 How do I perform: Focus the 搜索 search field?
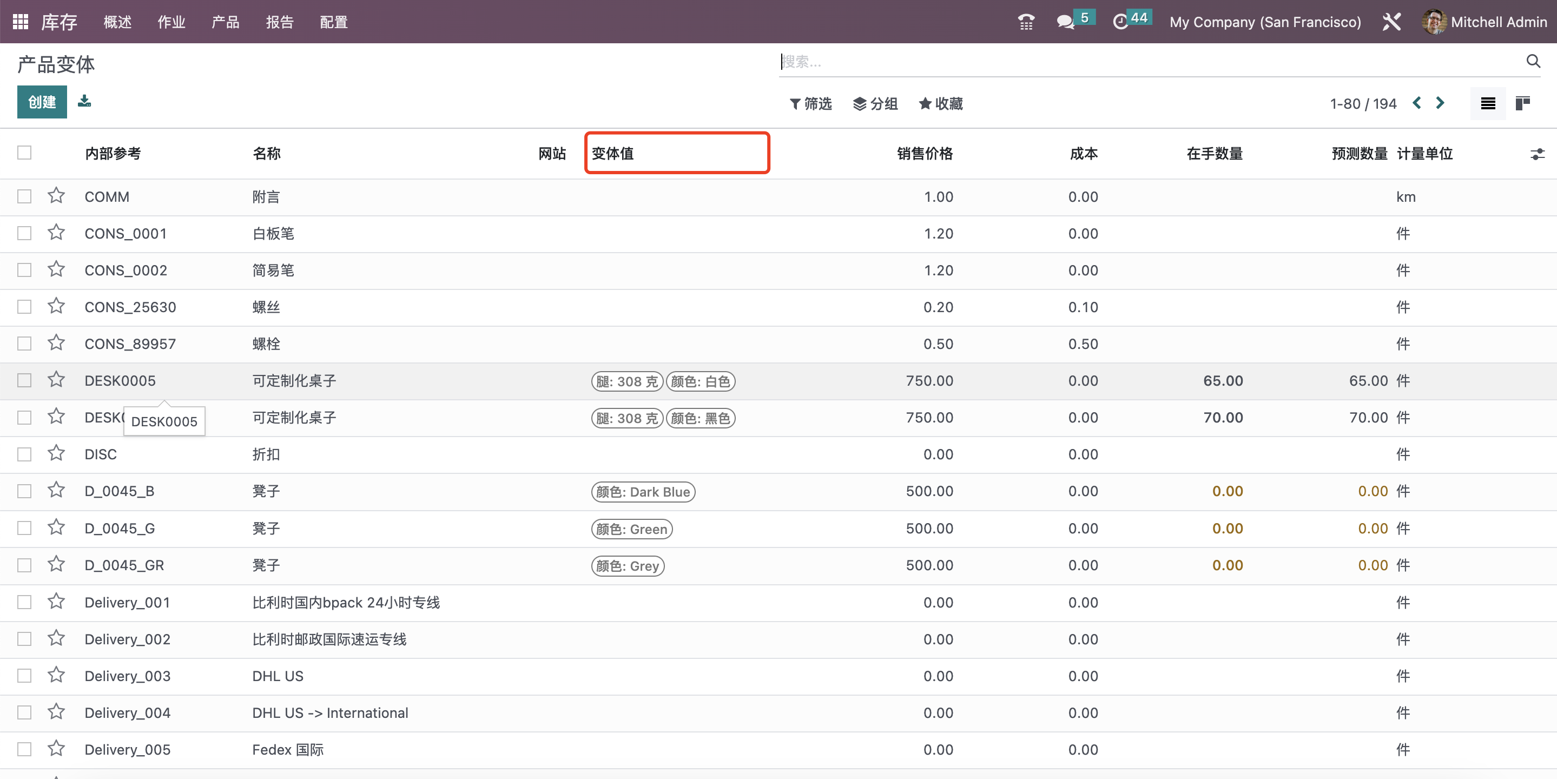coord(1149,61)
